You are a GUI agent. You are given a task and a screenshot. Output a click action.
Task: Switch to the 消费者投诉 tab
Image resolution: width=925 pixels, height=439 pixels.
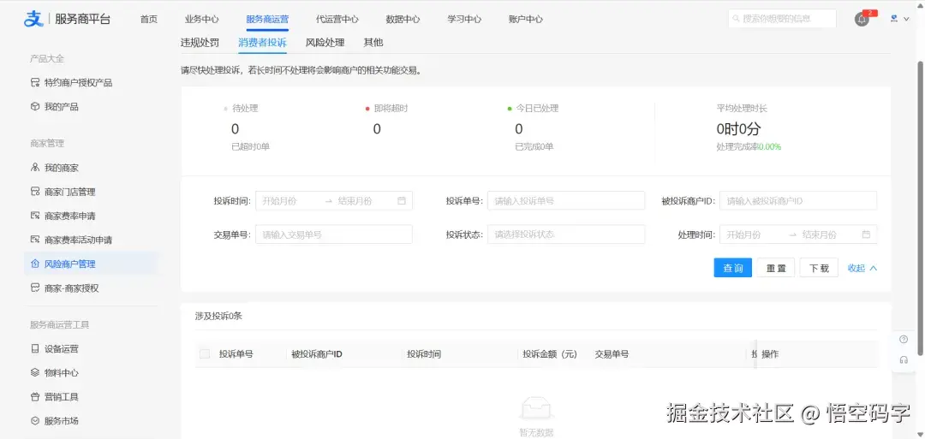pos(263,43)
